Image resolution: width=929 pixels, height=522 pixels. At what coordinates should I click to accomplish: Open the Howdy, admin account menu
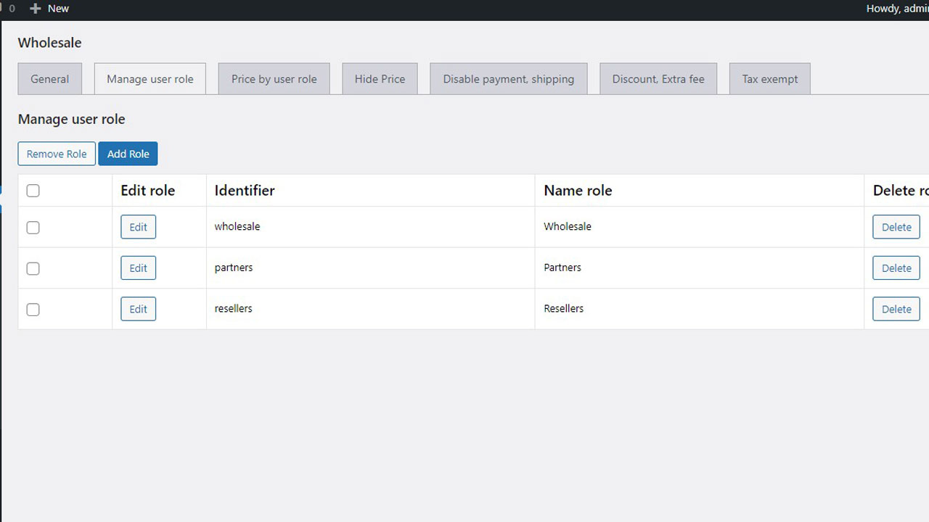tap(897, 9)
